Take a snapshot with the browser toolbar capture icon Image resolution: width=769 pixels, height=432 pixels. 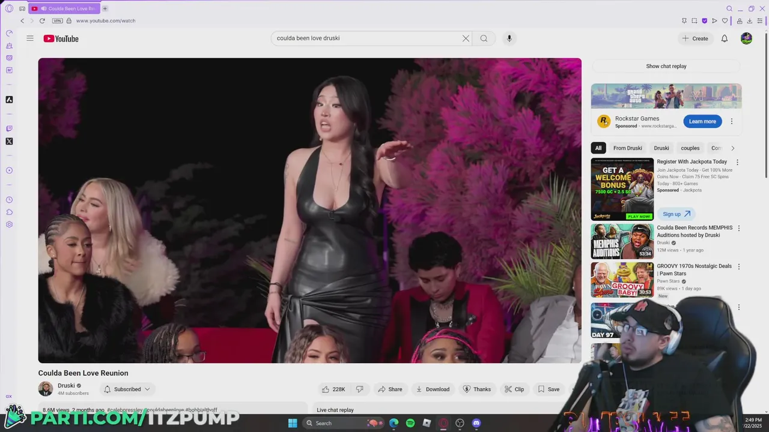click(x=694, y=20)
